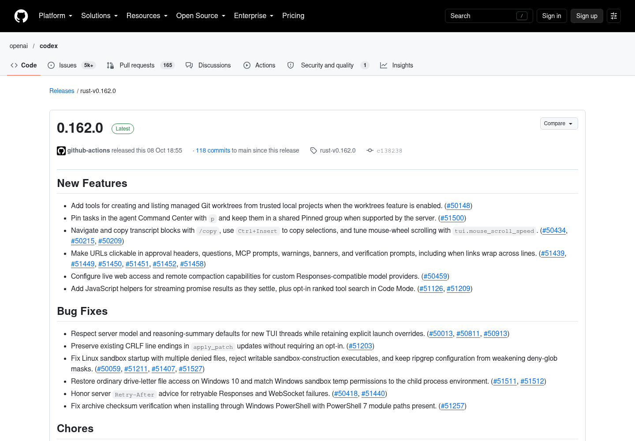Open pull request #51500 link

pos(452,218)
